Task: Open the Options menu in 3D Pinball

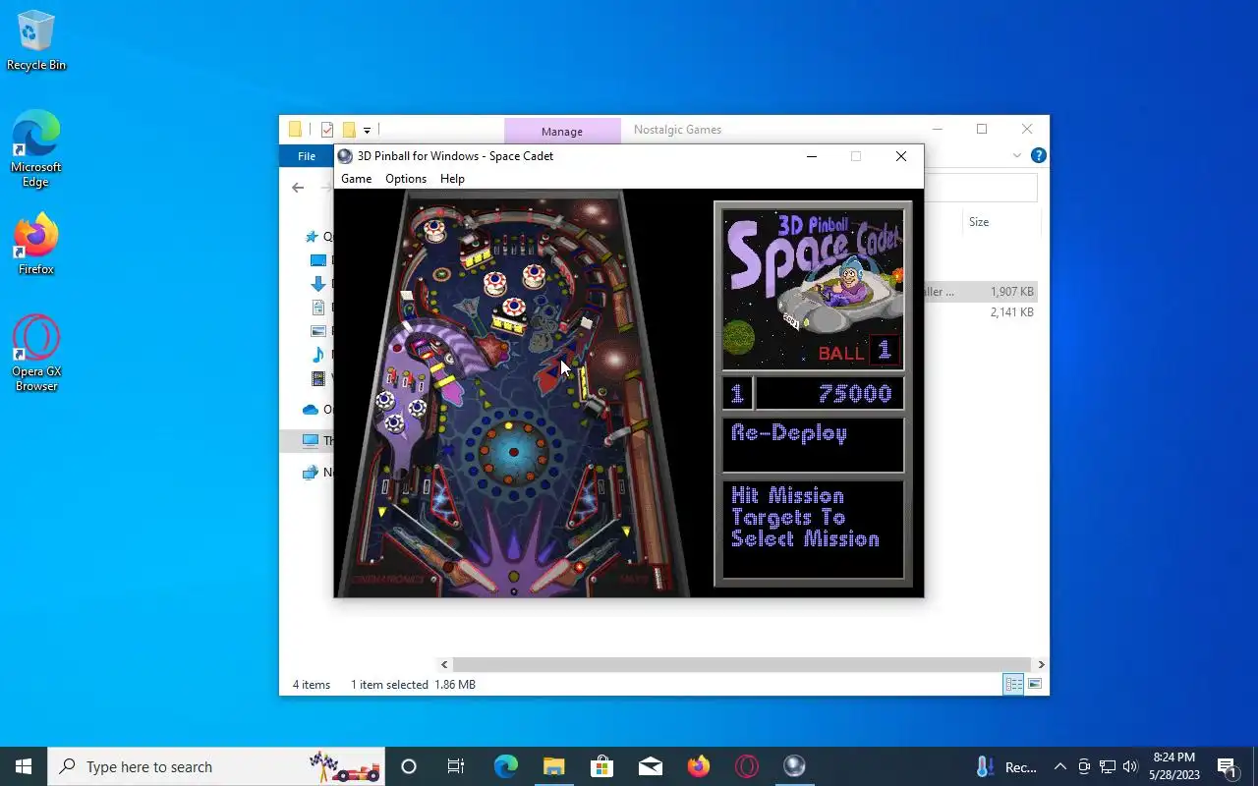Action: pyautogui.click(x=406, y=179)
